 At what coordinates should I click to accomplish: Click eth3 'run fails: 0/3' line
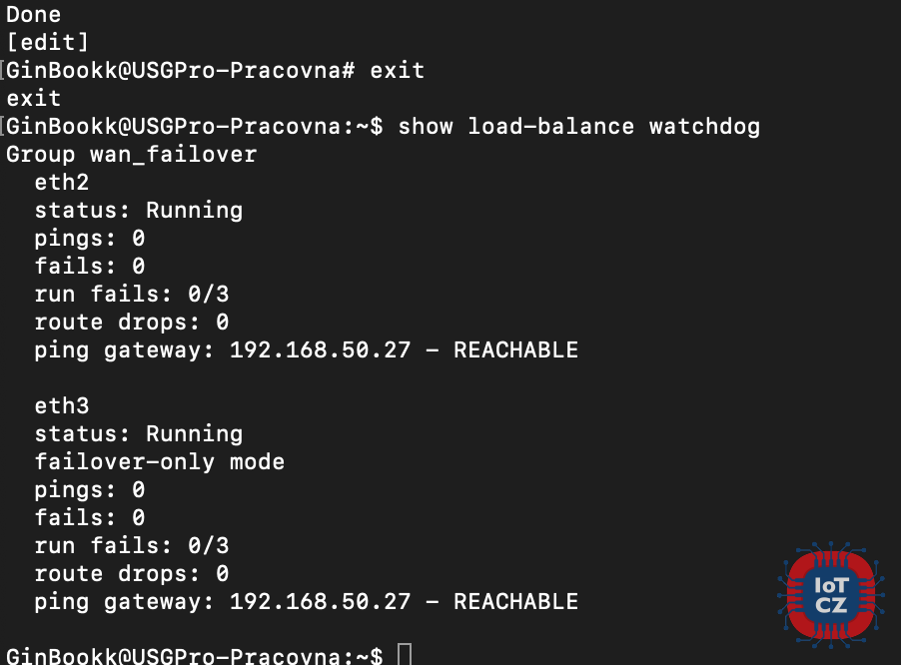[132, 545]
